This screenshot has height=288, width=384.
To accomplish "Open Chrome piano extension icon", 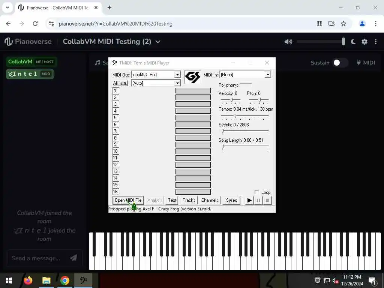I will (x=319, y=24).
